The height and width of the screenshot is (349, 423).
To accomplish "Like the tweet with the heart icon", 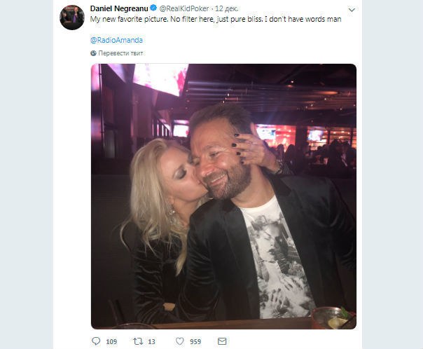I will 180,341.
